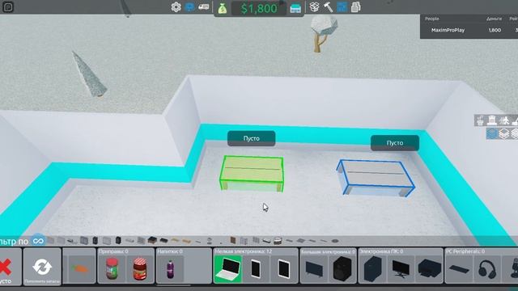Select the purple drink bottle product
Screen dimensions: 518x291
[170, 269]
